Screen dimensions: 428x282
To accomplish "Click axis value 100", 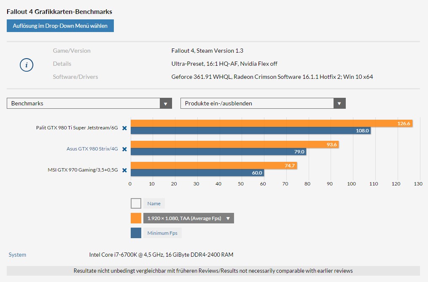I will [x=352, y=184].
